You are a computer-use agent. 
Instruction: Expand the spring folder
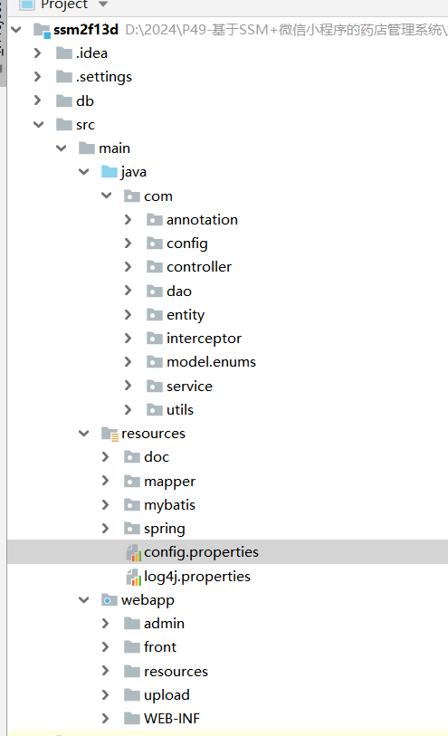[105, 529]
